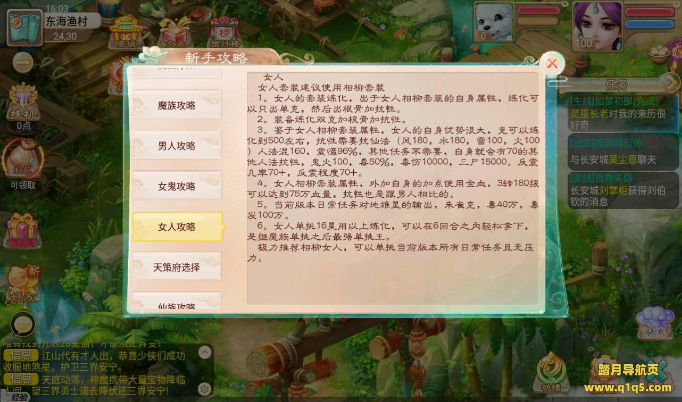682x402 pixels.
Task: Open the chat bubble icon
Action: point(22,323)
